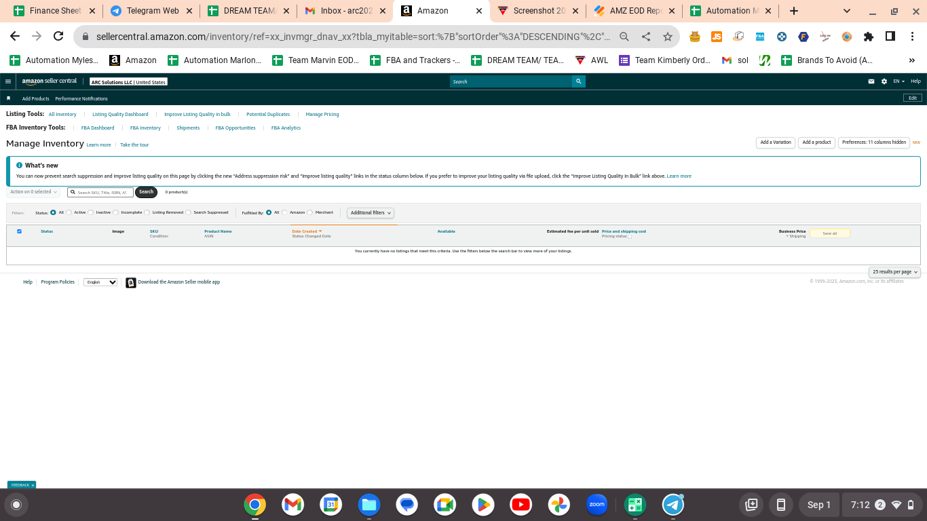Open the Chrome extensions puzzle icon
Image resolution: width=927 pixels, height=521 pixels.
[869, 37]
